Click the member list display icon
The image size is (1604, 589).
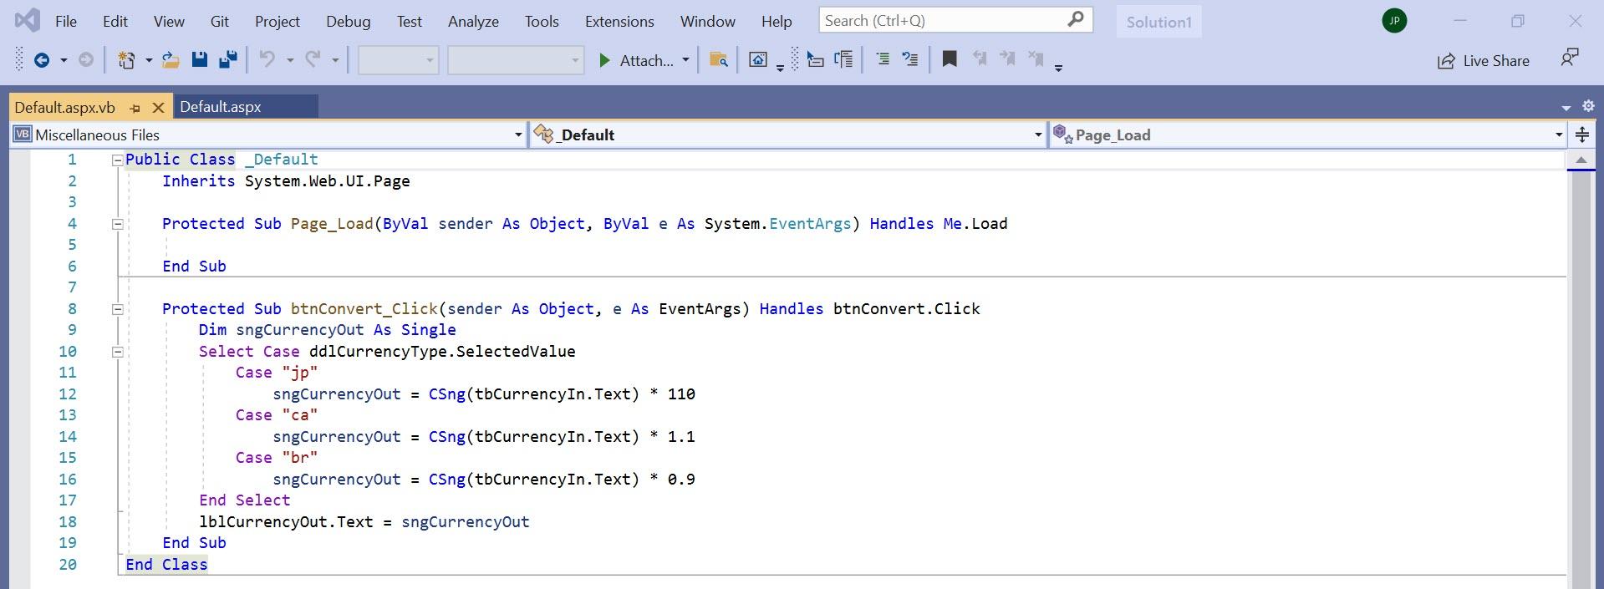click(816, 59)
